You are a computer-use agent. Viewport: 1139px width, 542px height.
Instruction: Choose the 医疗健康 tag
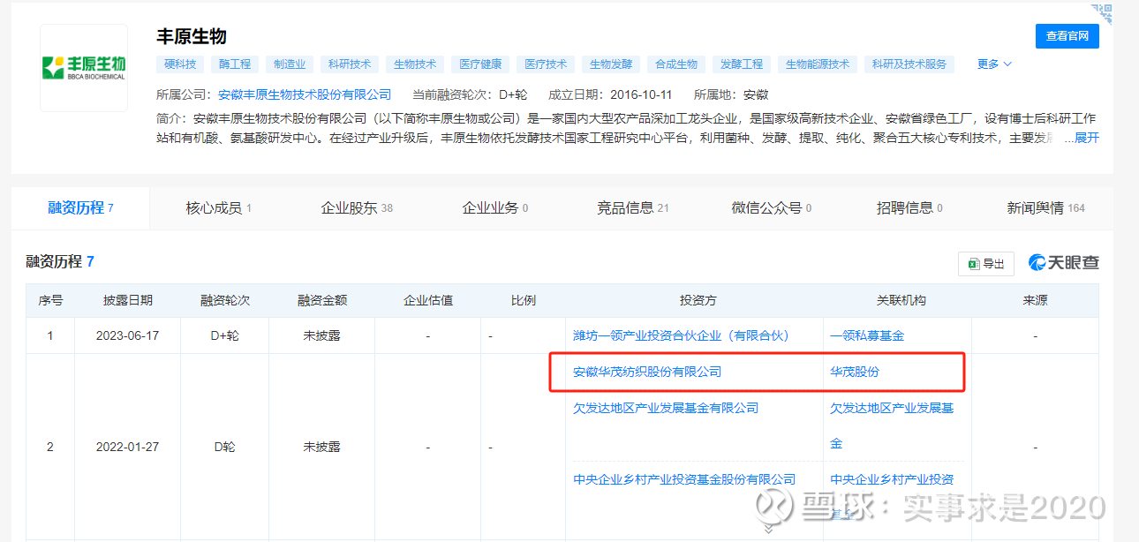480,64
